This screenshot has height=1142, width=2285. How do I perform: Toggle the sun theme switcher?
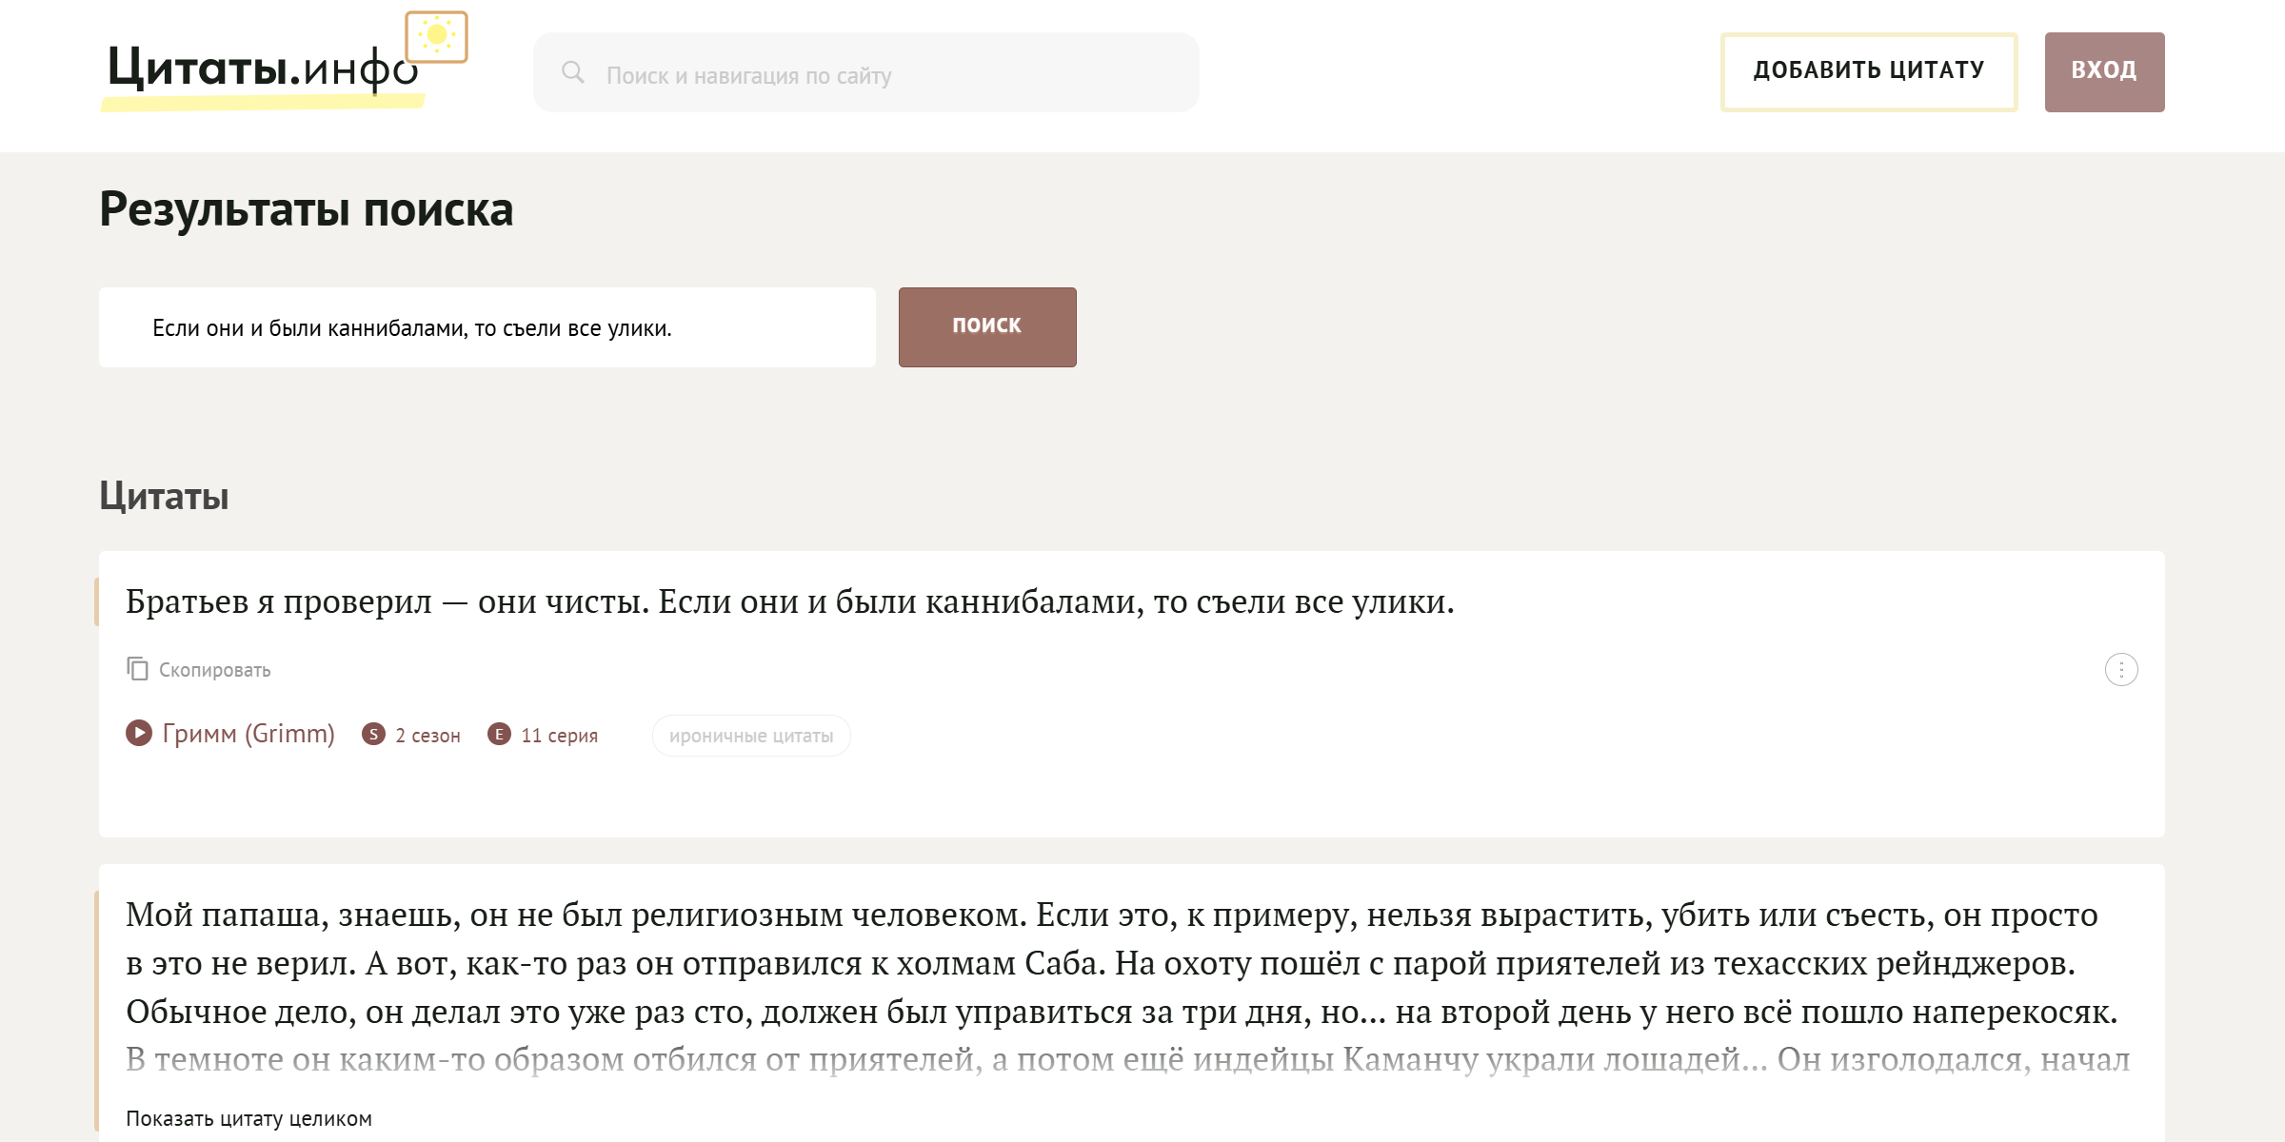438,35
